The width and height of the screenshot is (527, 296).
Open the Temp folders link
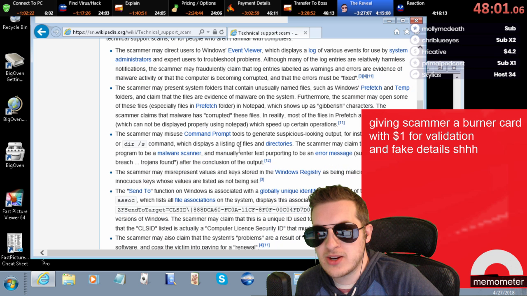tap(402, 88)
